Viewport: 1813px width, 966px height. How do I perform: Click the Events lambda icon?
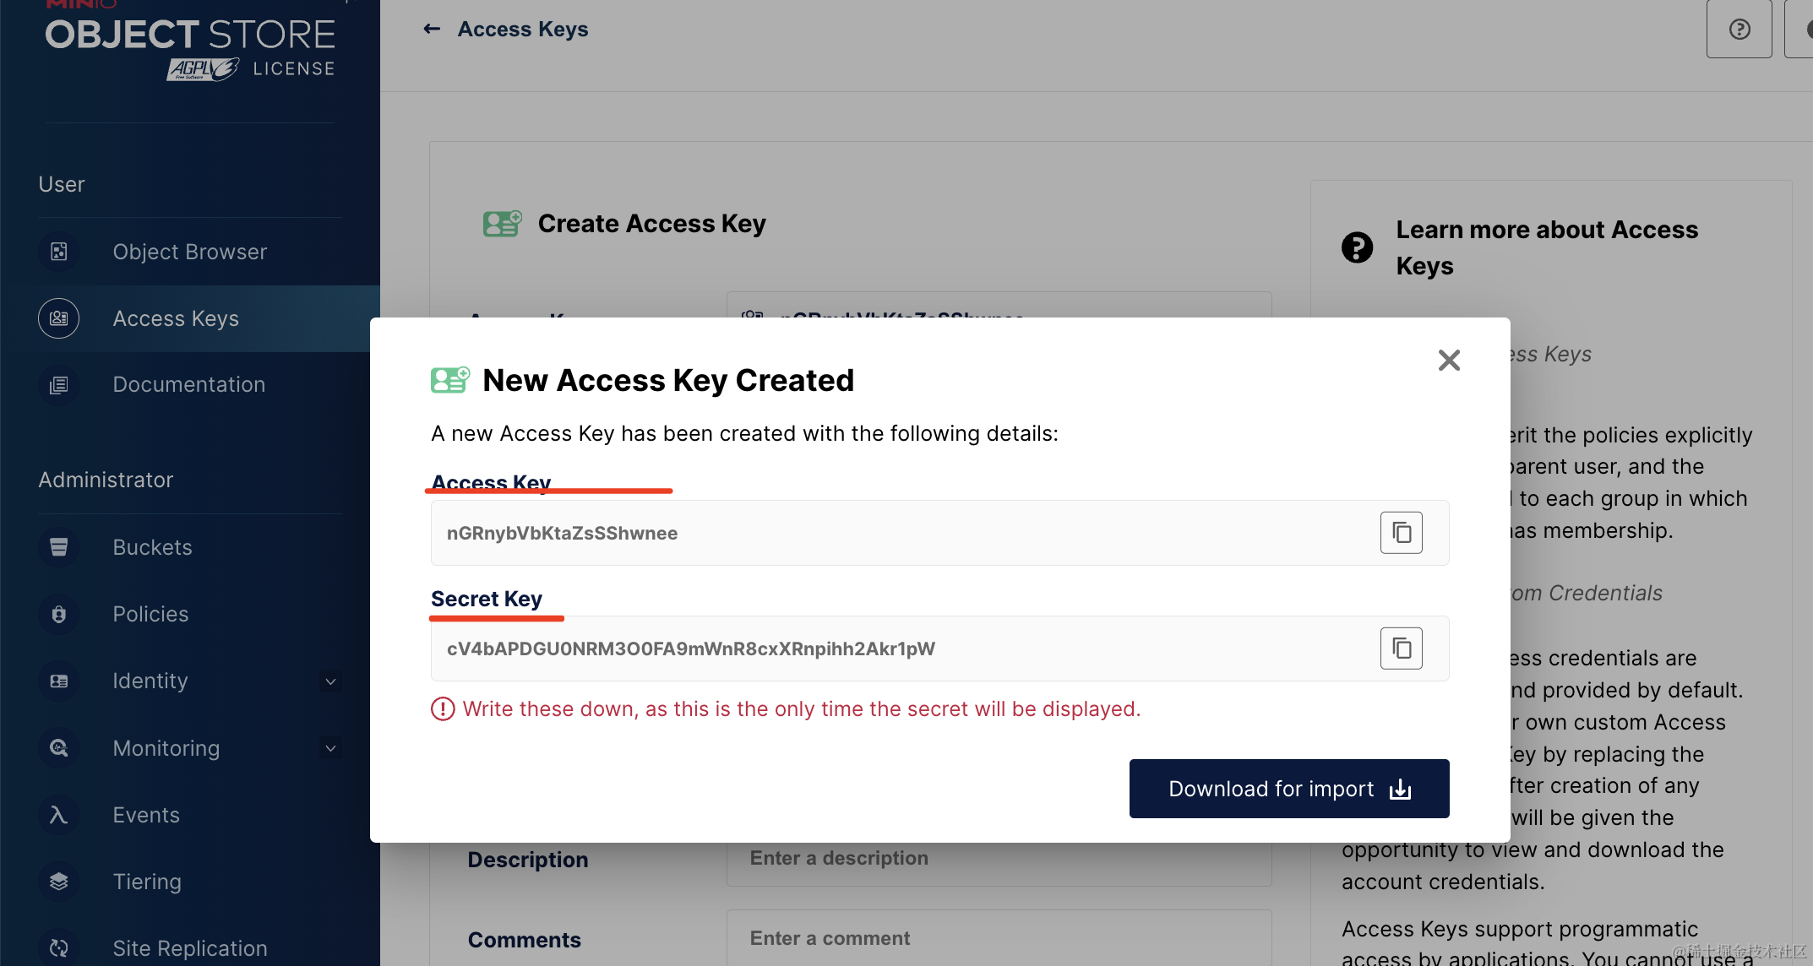[x=58, y=815]
